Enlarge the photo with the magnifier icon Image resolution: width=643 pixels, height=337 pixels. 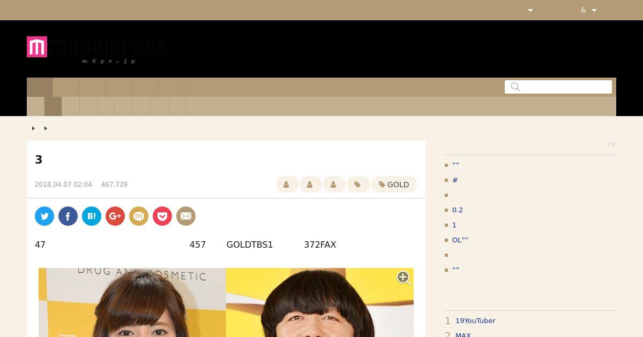(404, 278)
